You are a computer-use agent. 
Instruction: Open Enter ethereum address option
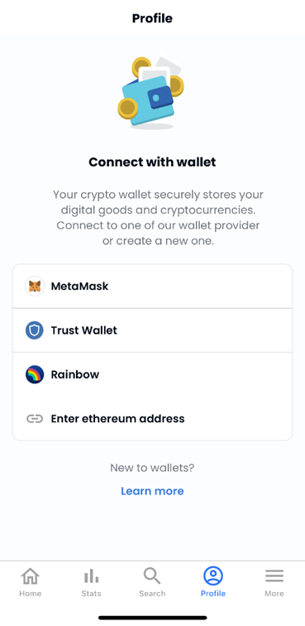(152, 419)
